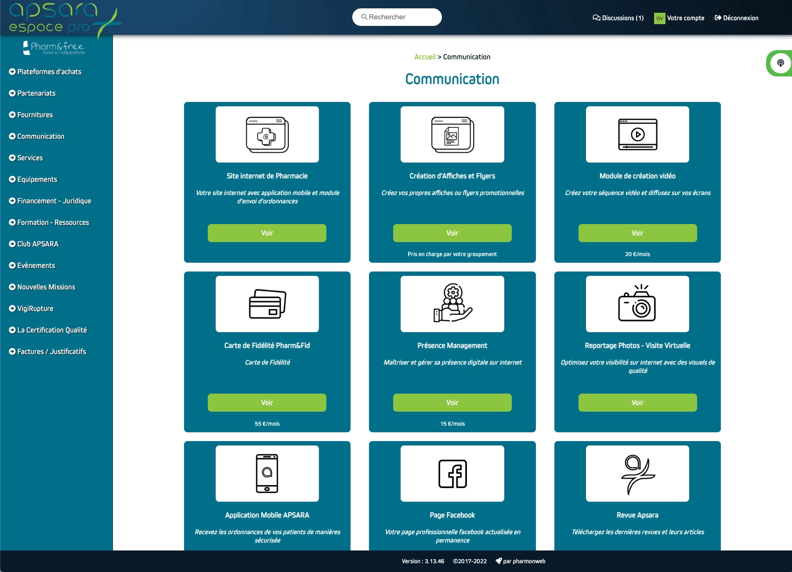The width and height of the screenshot is (792, 572).
Task: Click arrow icon beside VigiRupture
Action: [12, 308]
